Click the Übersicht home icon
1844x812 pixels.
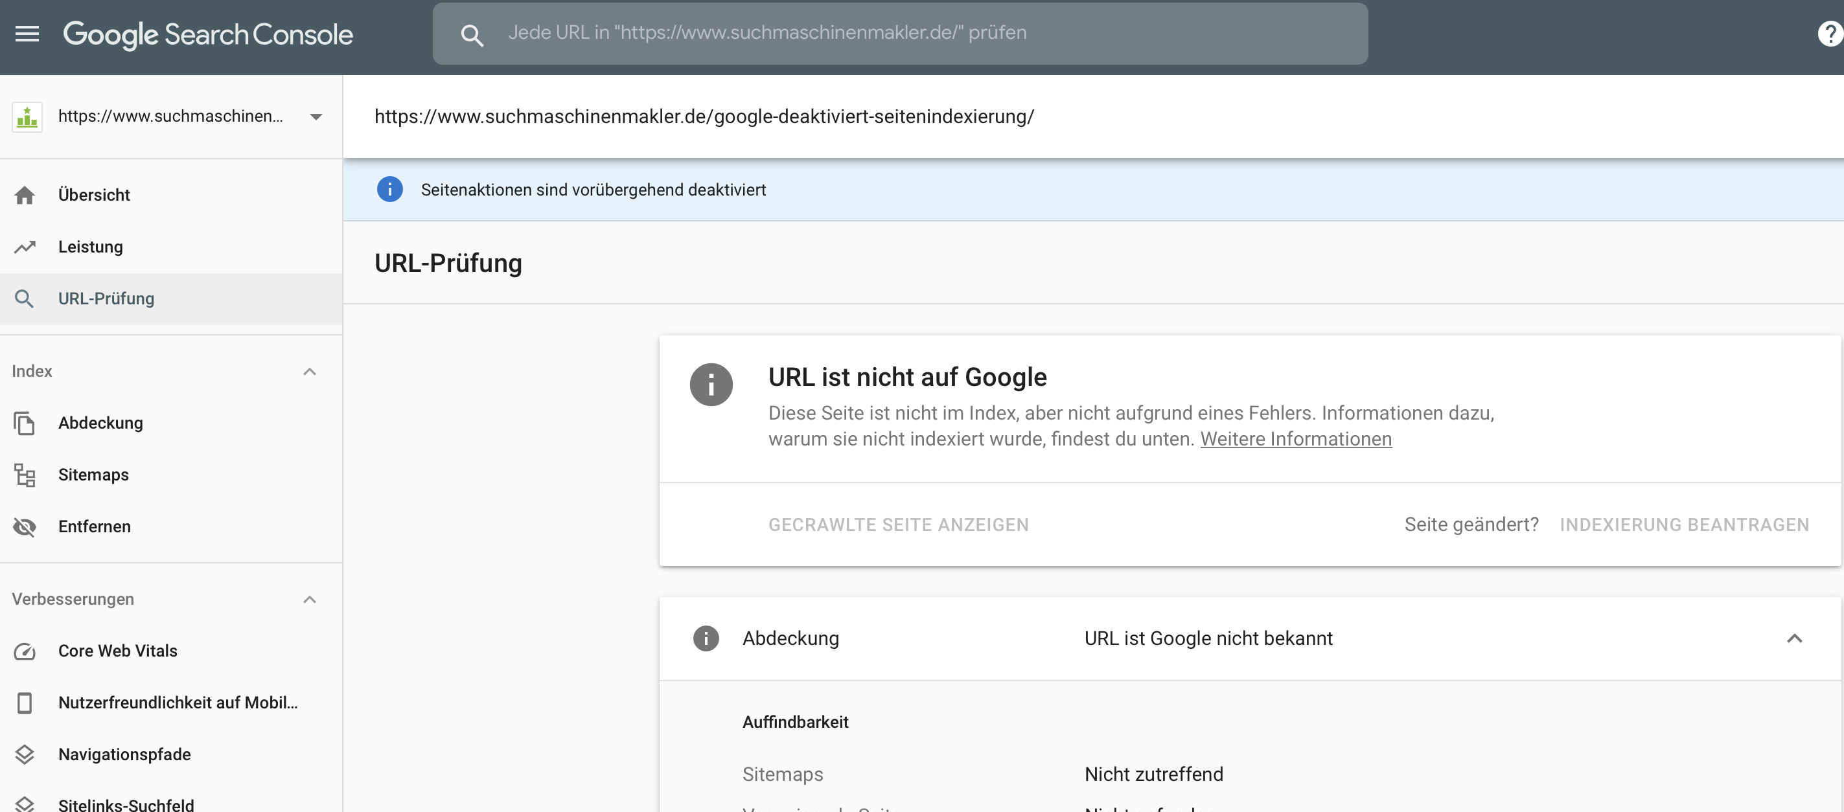click(25, 196)
